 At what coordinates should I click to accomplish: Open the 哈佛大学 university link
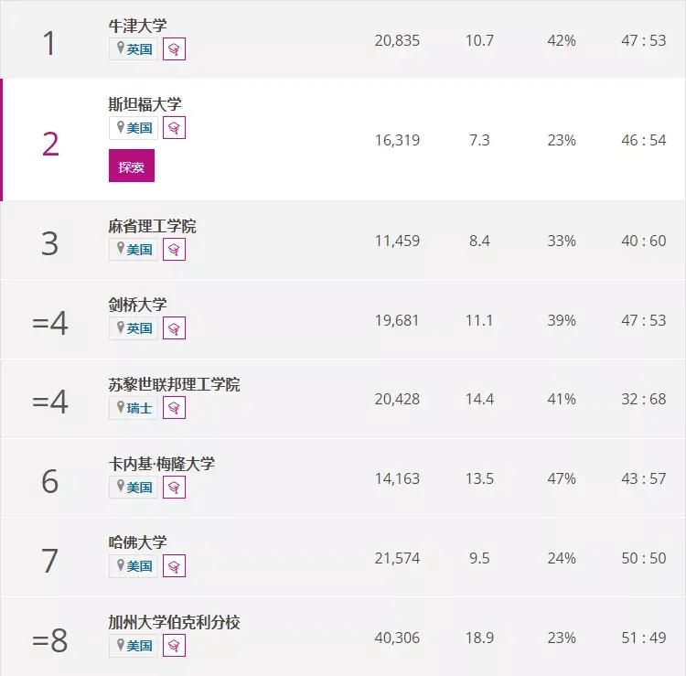coord(137,542)
